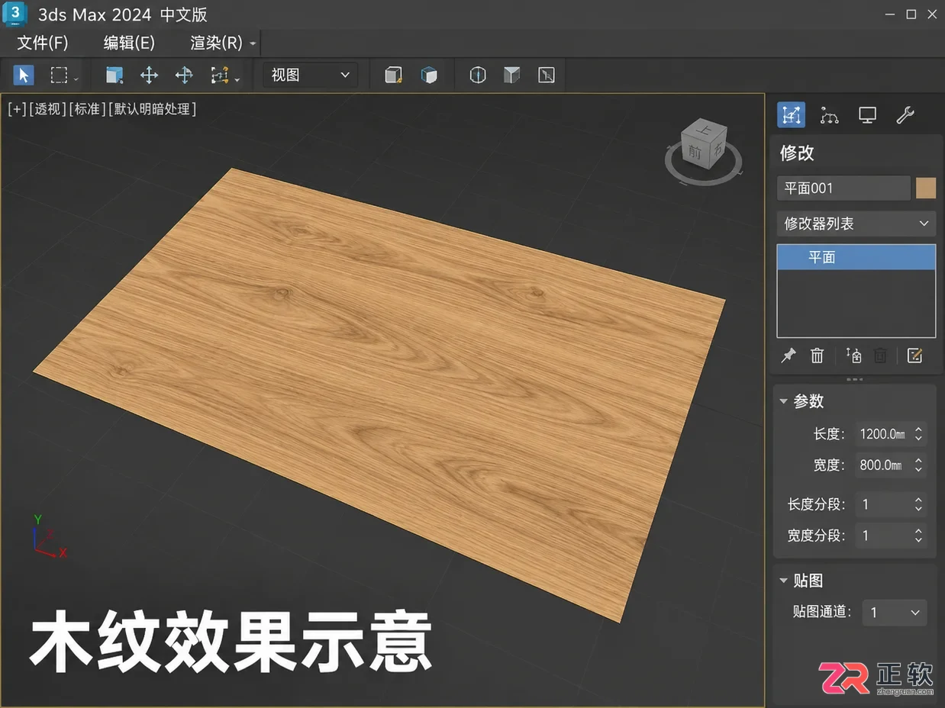
Task: Click the 宽度分段 spinner arrows
Action: click(918, 536)
